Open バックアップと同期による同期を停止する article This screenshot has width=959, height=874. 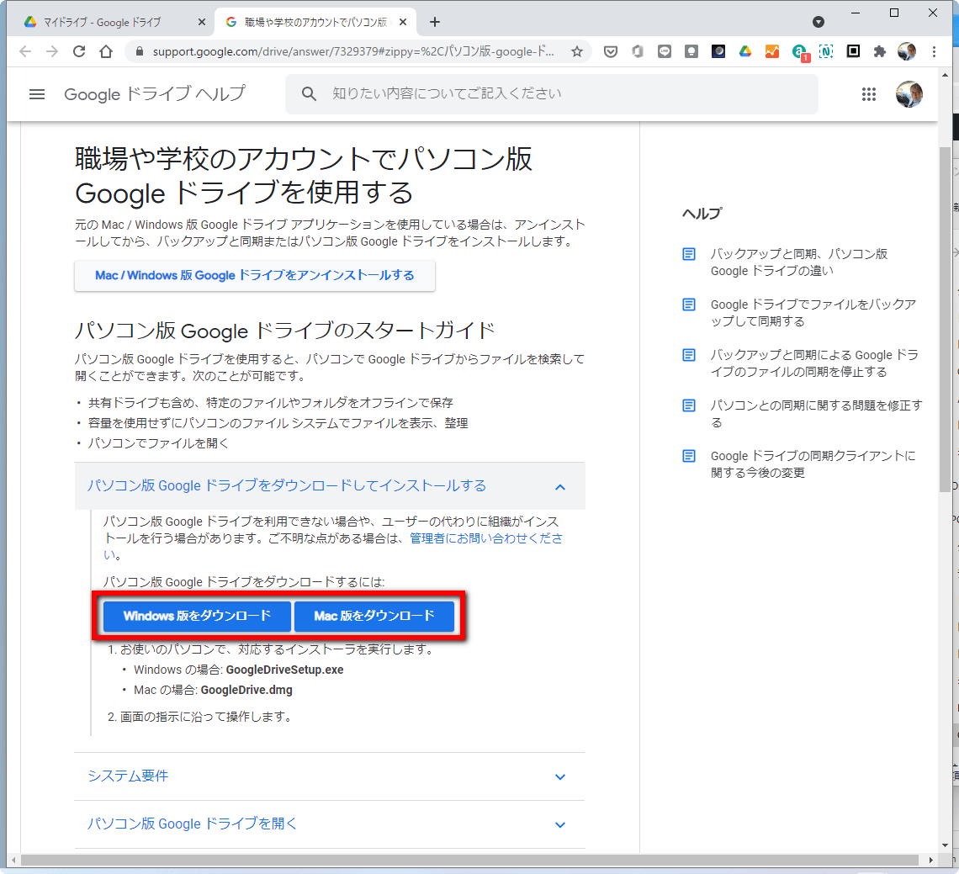tap(814, 363)
